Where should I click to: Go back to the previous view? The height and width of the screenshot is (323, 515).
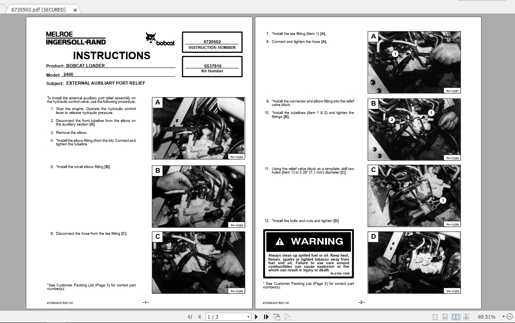[277, 317]
